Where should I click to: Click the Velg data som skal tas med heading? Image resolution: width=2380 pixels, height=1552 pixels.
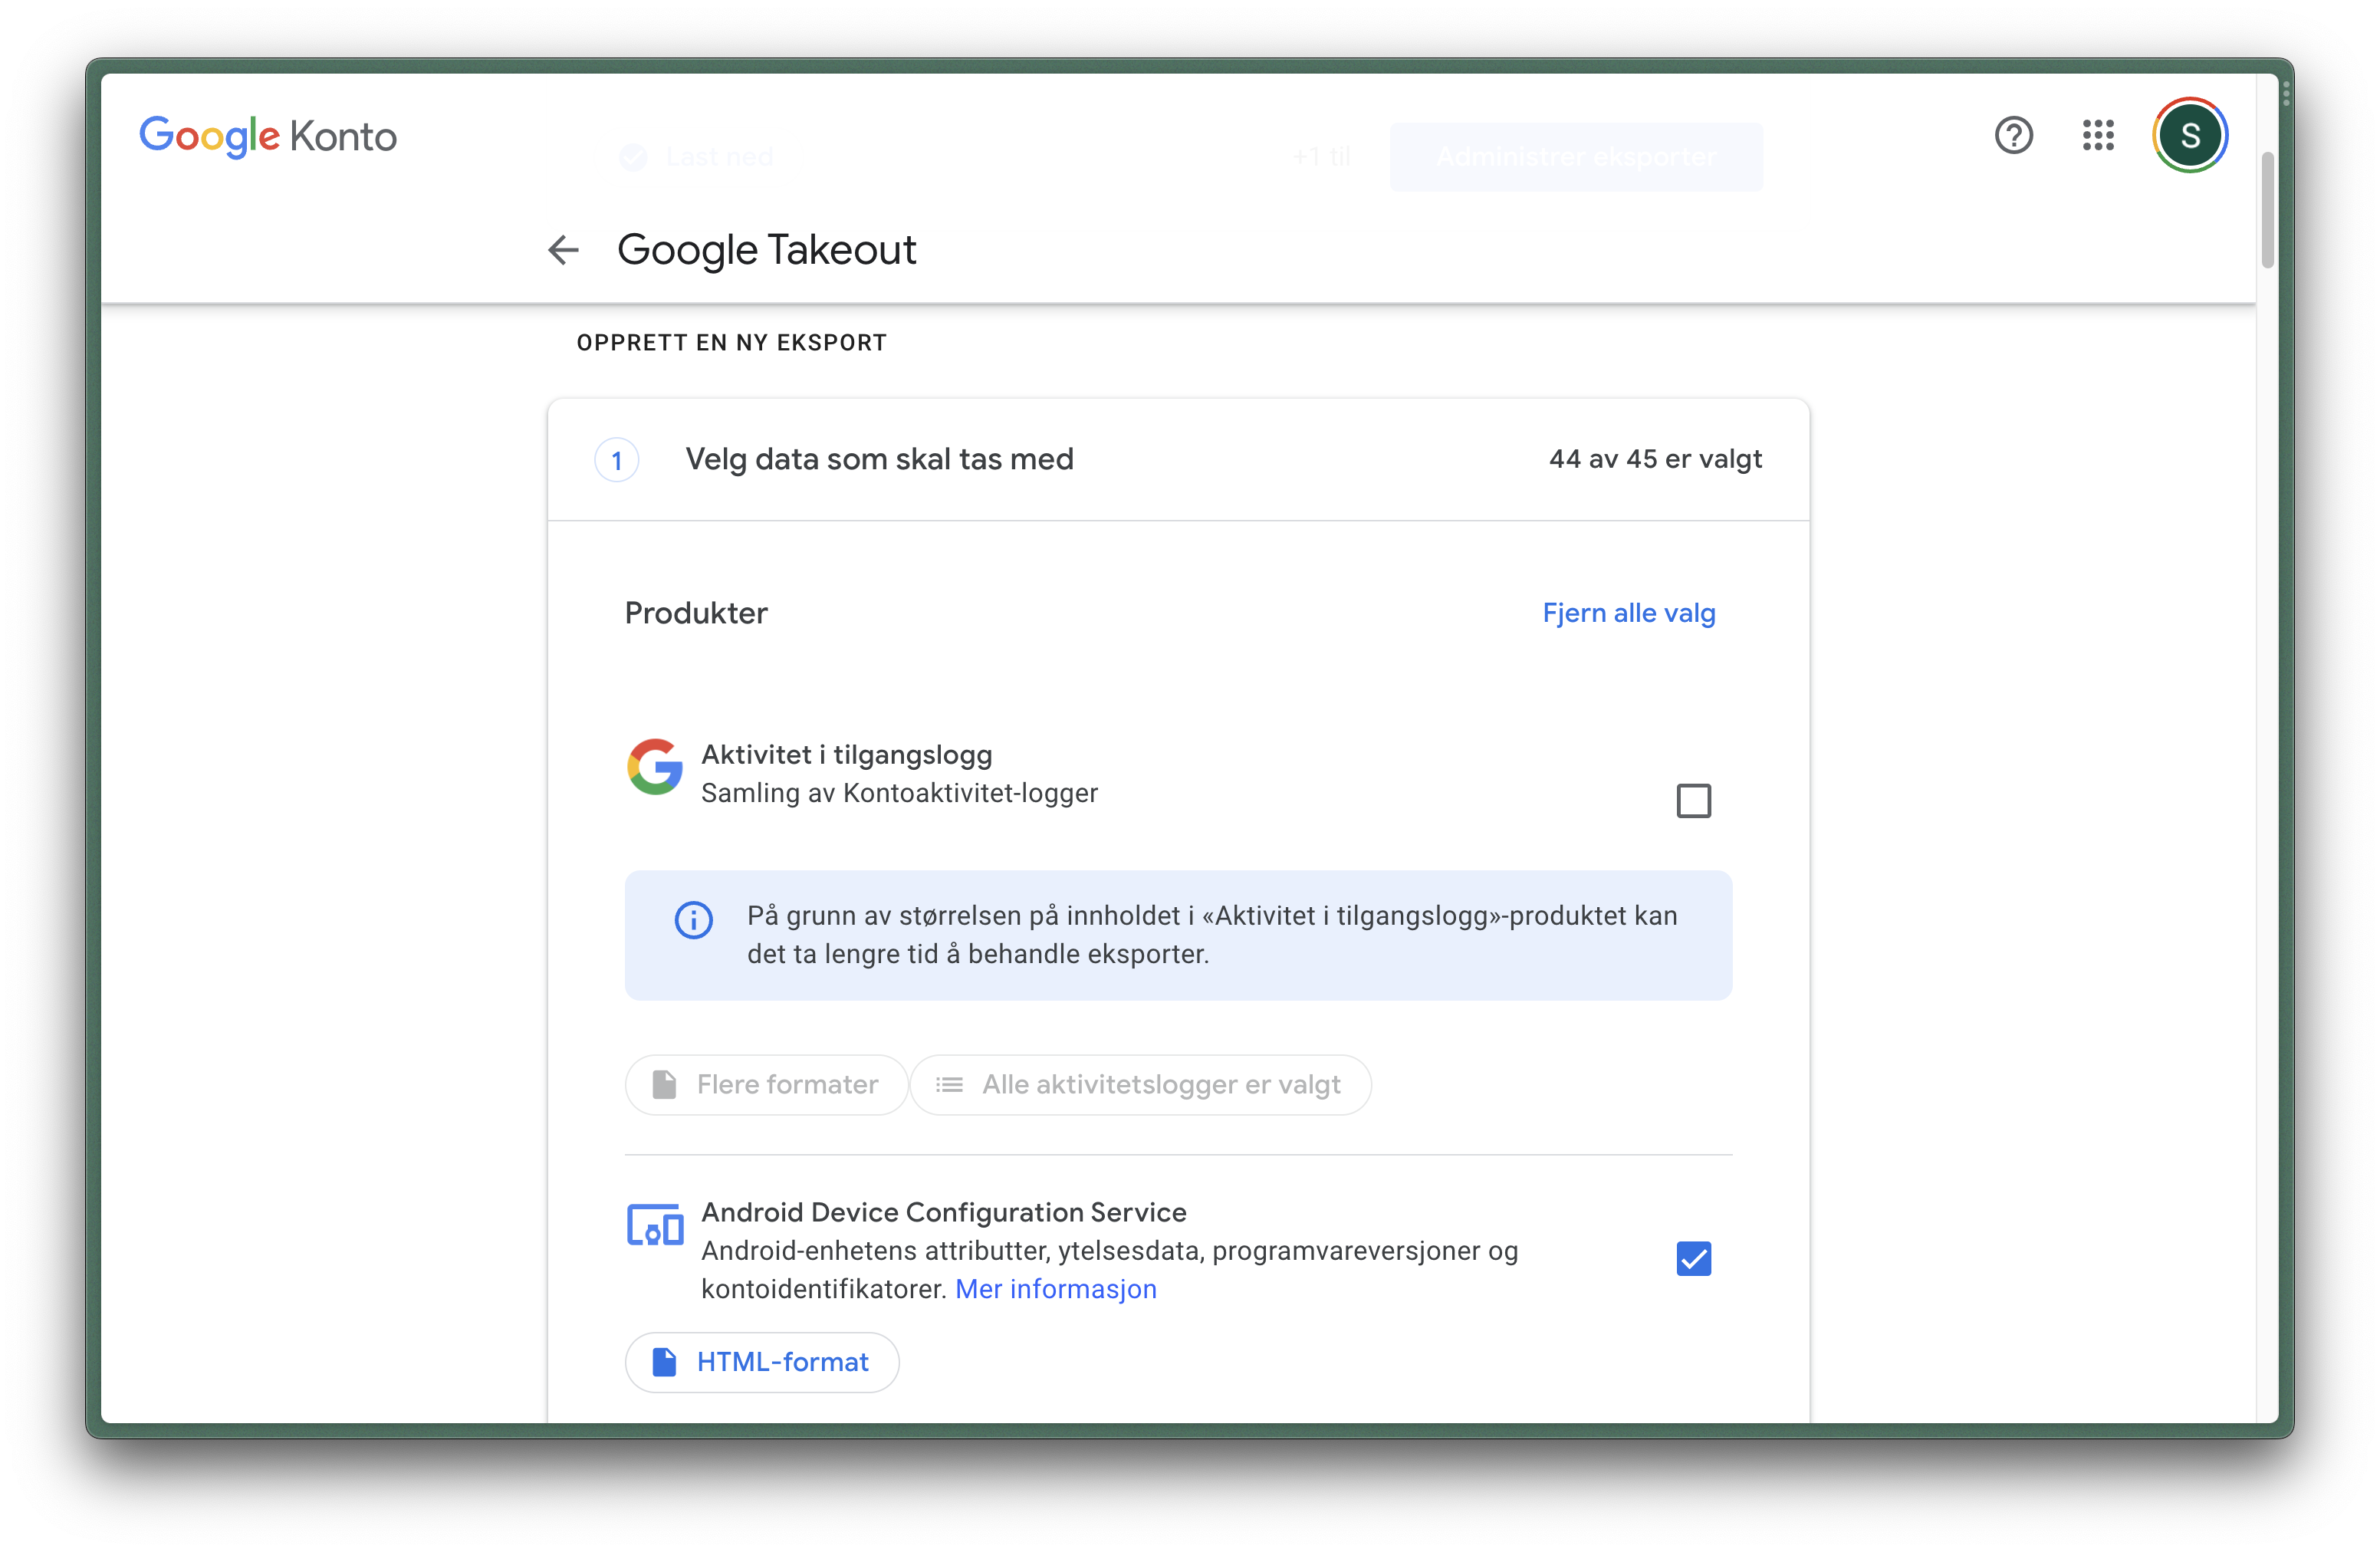coord(879,459)
